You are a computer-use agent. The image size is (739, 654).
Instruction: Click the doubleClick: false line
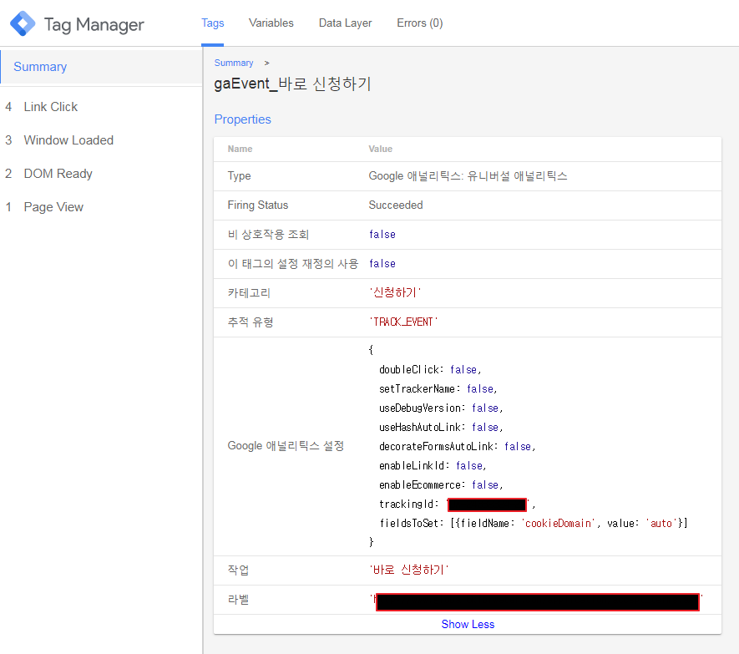tap(430, 370)
